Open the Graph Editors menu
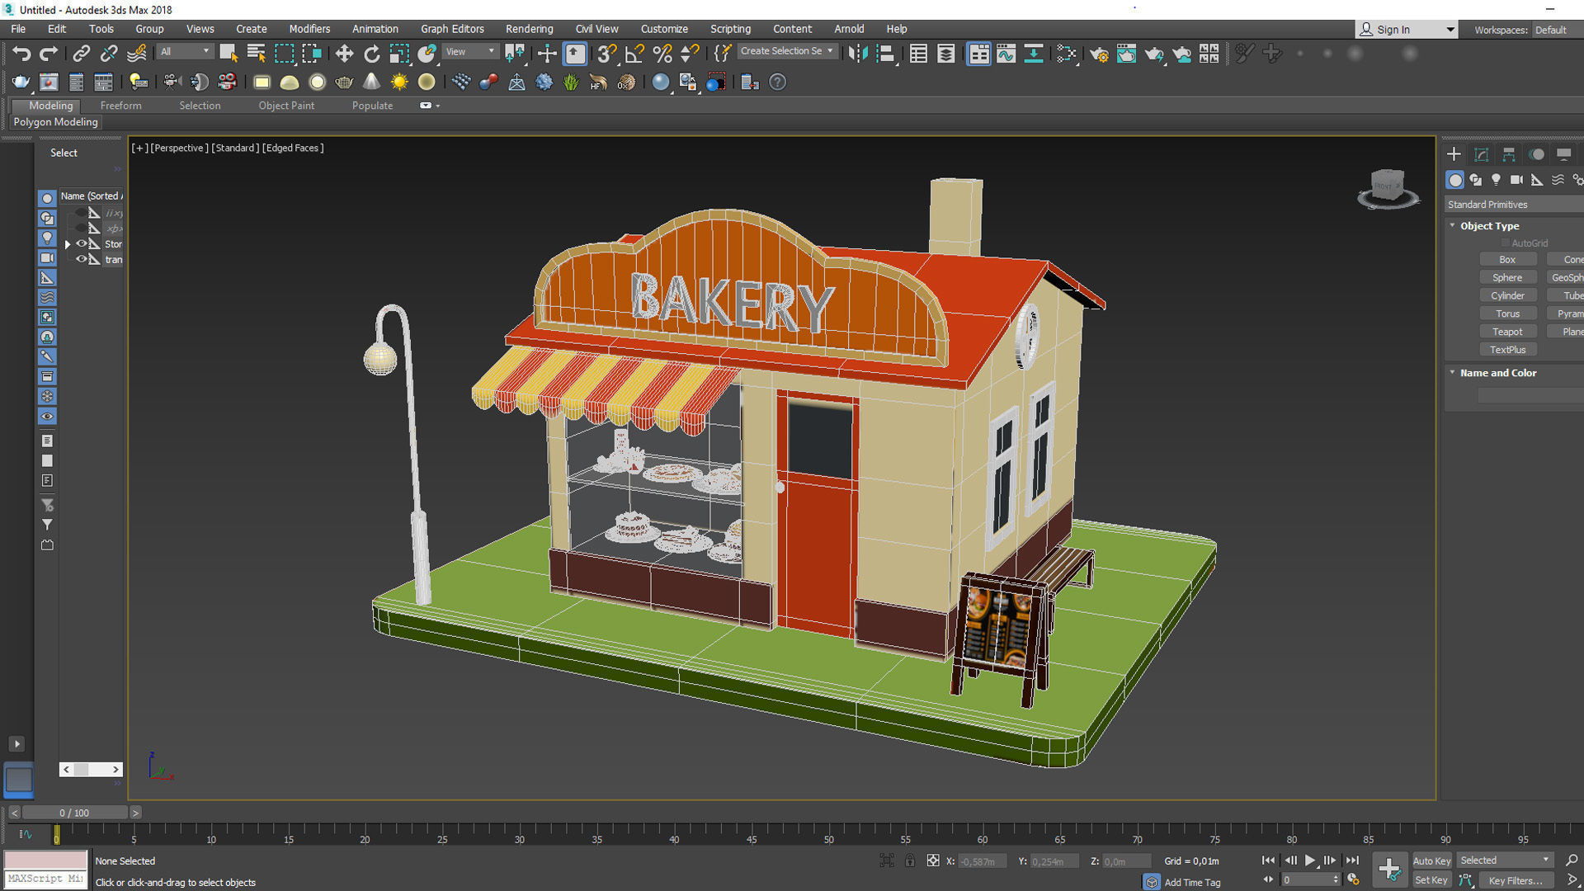The image size is (1584, 891). (x=452, y=29)
